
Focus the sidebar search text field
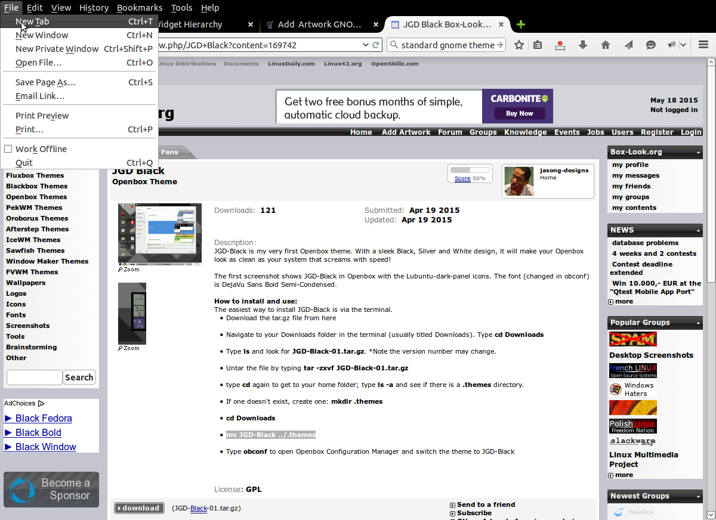pos(35,377)
